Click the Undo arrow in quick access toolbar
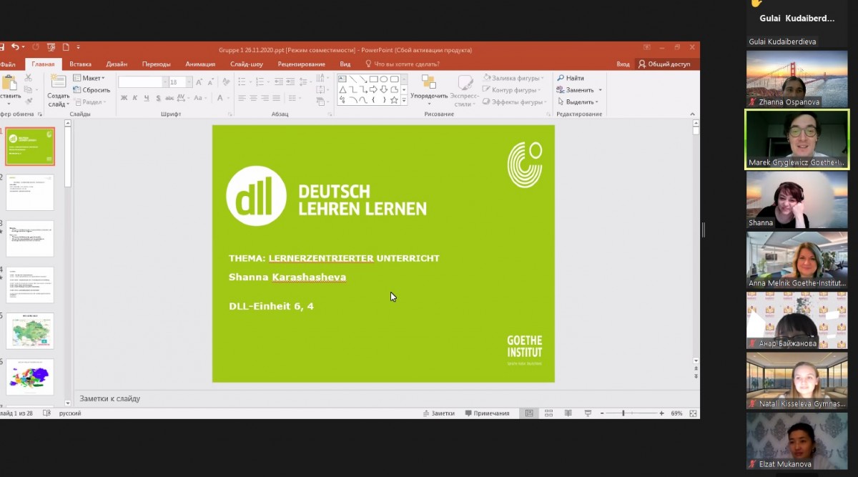The image size is (858, 477). coord(14,47)
